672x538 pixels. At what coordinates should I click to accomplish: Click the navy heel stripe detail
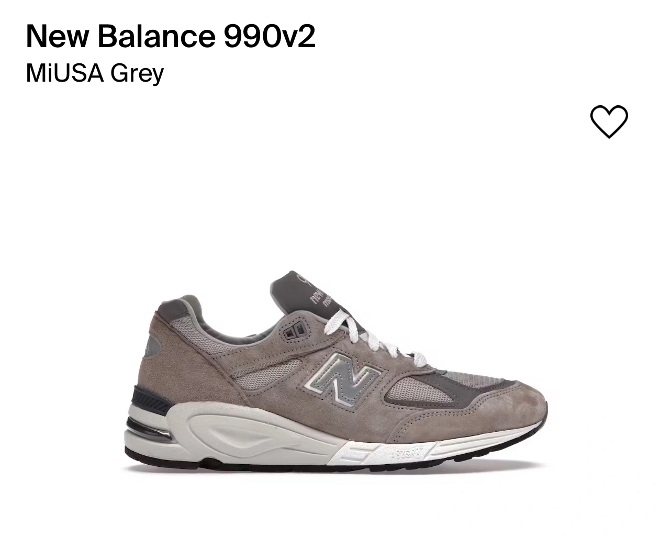pyautogui.click(x=152, y=399)
